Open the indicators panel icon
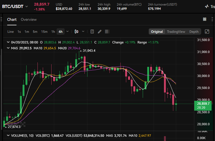This screenshot has height=141, width=215. (92, 32)
